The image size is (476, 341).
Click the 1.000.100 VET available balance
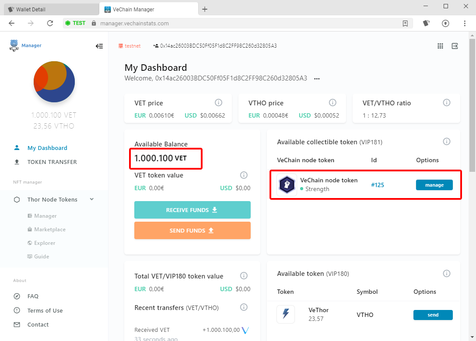(x=161, y=158)
